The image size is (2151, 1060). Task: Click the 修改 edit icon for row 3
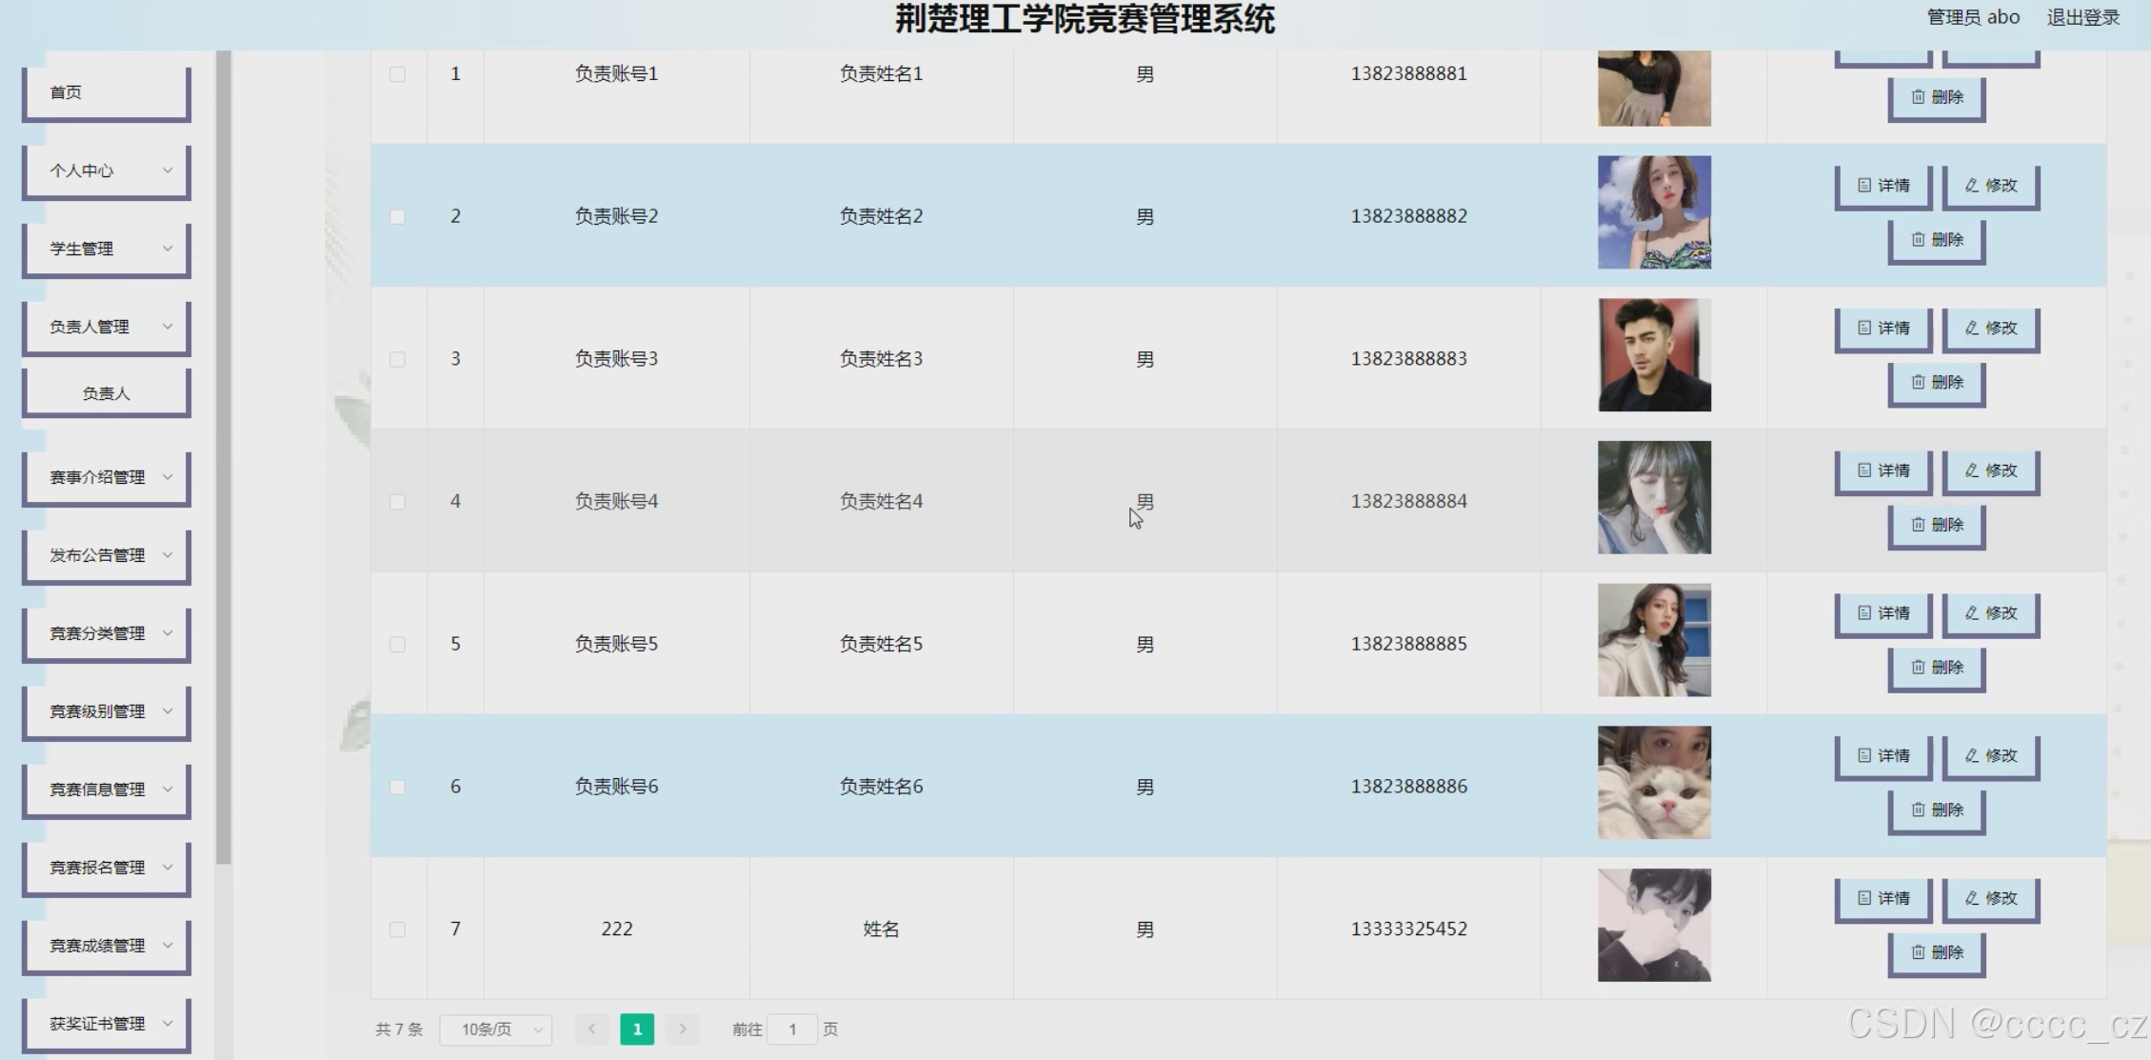pos(1990,329)
